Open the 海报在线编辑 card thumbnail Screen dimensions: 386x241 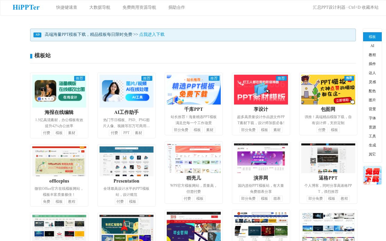59,91
